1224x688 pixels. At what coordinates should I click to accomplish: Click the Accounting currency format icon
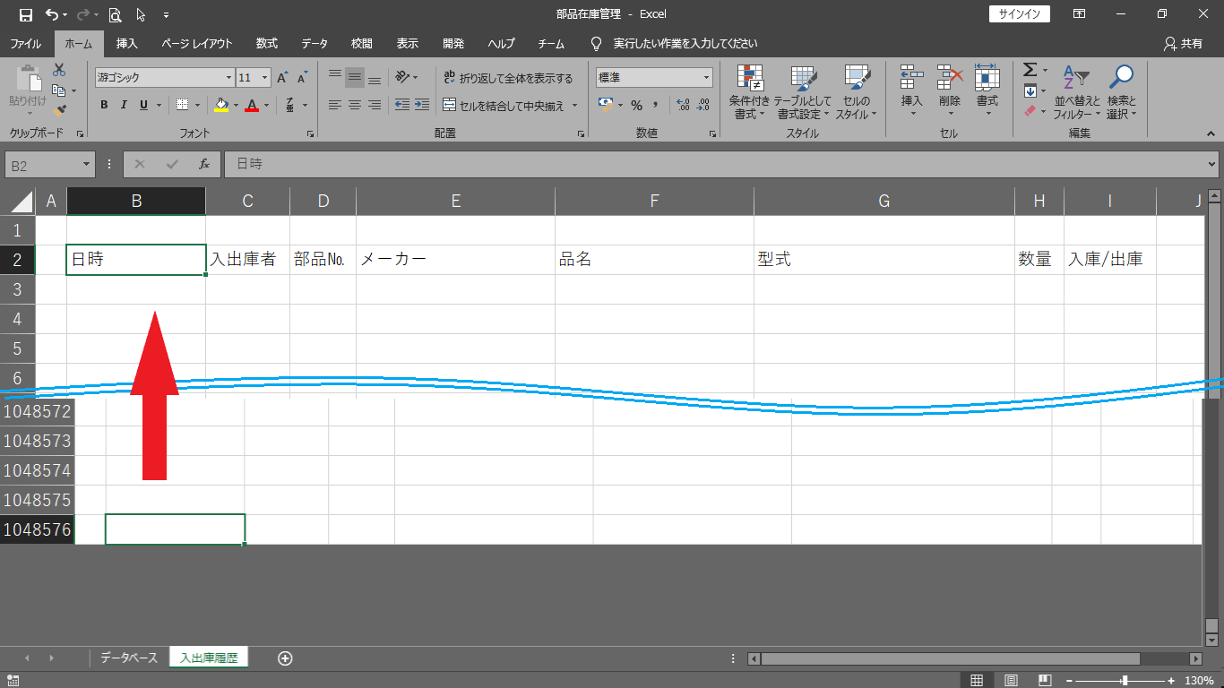[x=605, y=105]
